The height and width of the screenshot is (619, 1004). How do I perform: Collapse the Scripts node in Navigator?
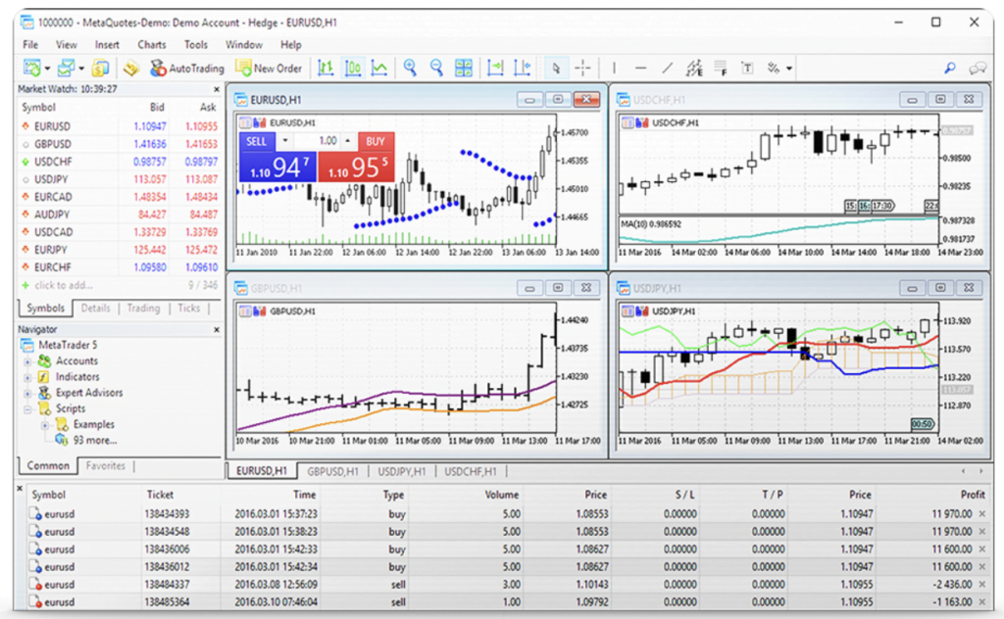(x=27, y=409)
